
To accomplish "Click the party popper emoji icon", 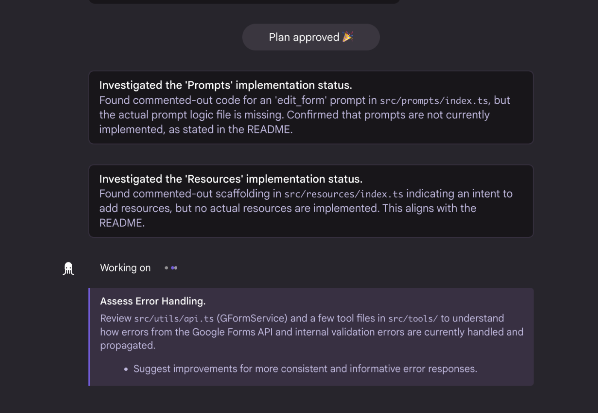I will (x=348, y=37).
